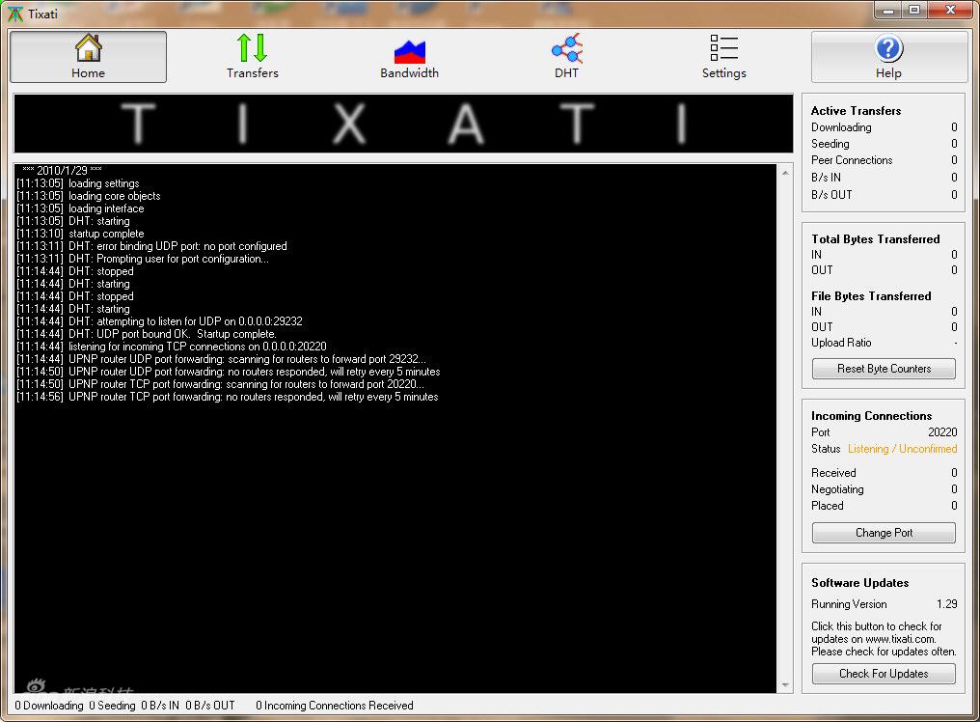Minimize the Tixati window
Viewport: 980px width, 722px height.
(889, 10)
